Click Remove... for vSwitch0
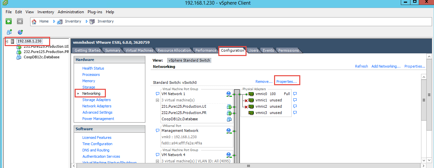434x168 pixels. [x=264, y=82]
